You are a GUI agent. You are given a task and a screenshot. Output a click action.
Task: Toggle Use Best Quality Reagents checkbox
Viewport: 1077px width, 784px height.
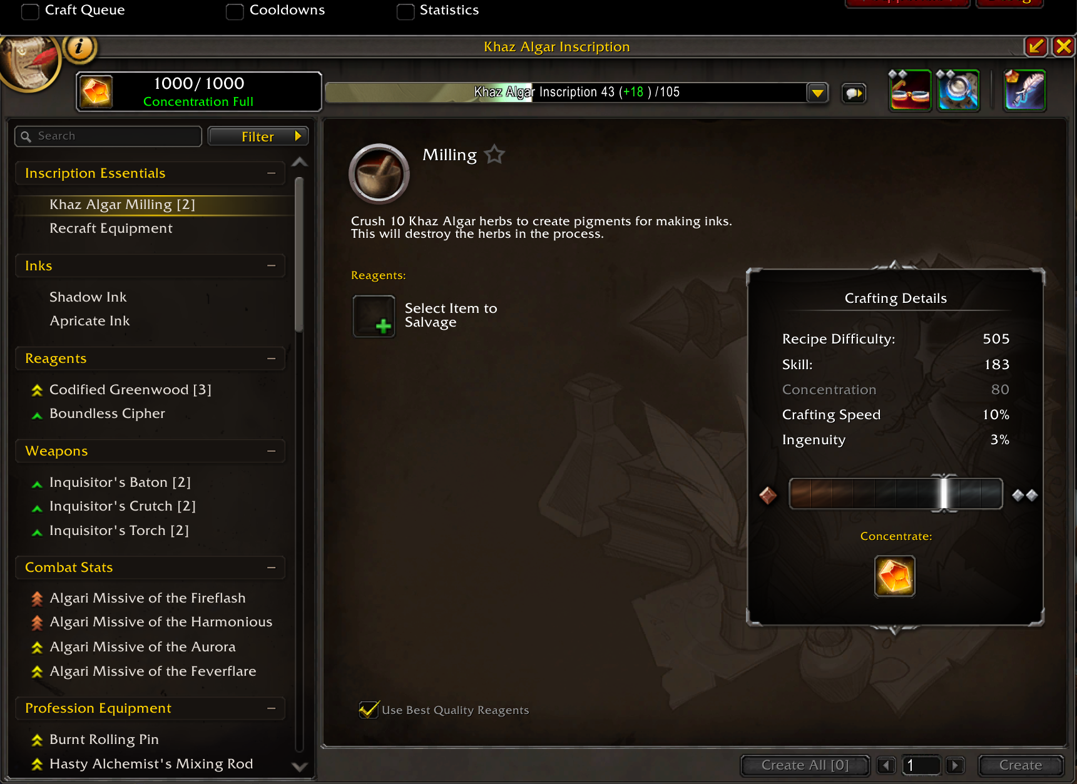tap(369, 710)
